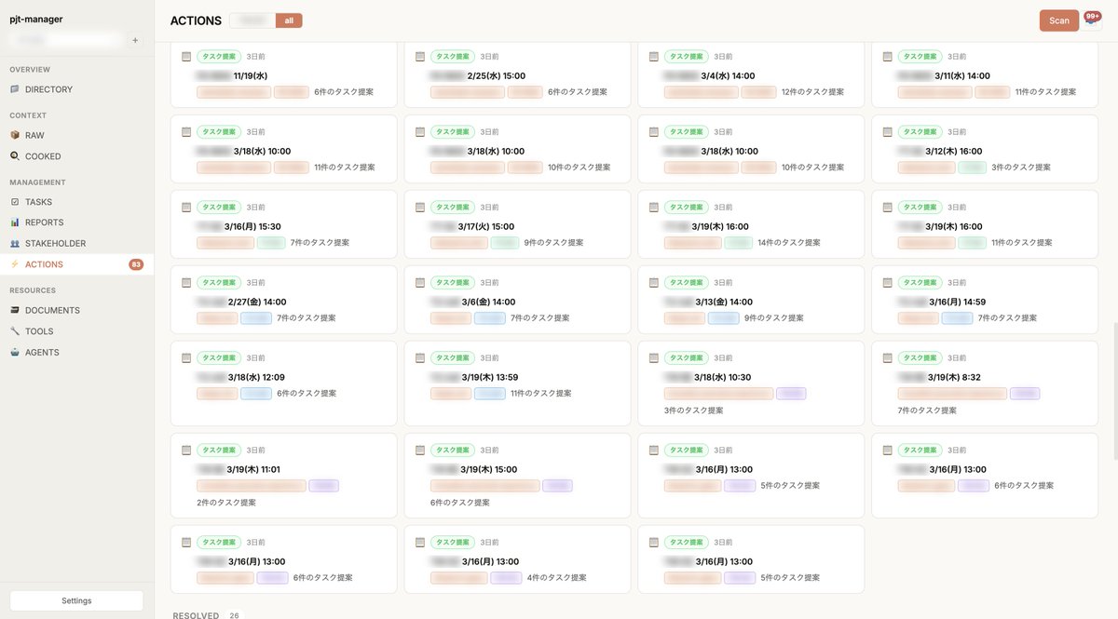Click タスク提案 badge on 3/18(水) 10:30 card
1118x619 pixels.
click(687, 358)
